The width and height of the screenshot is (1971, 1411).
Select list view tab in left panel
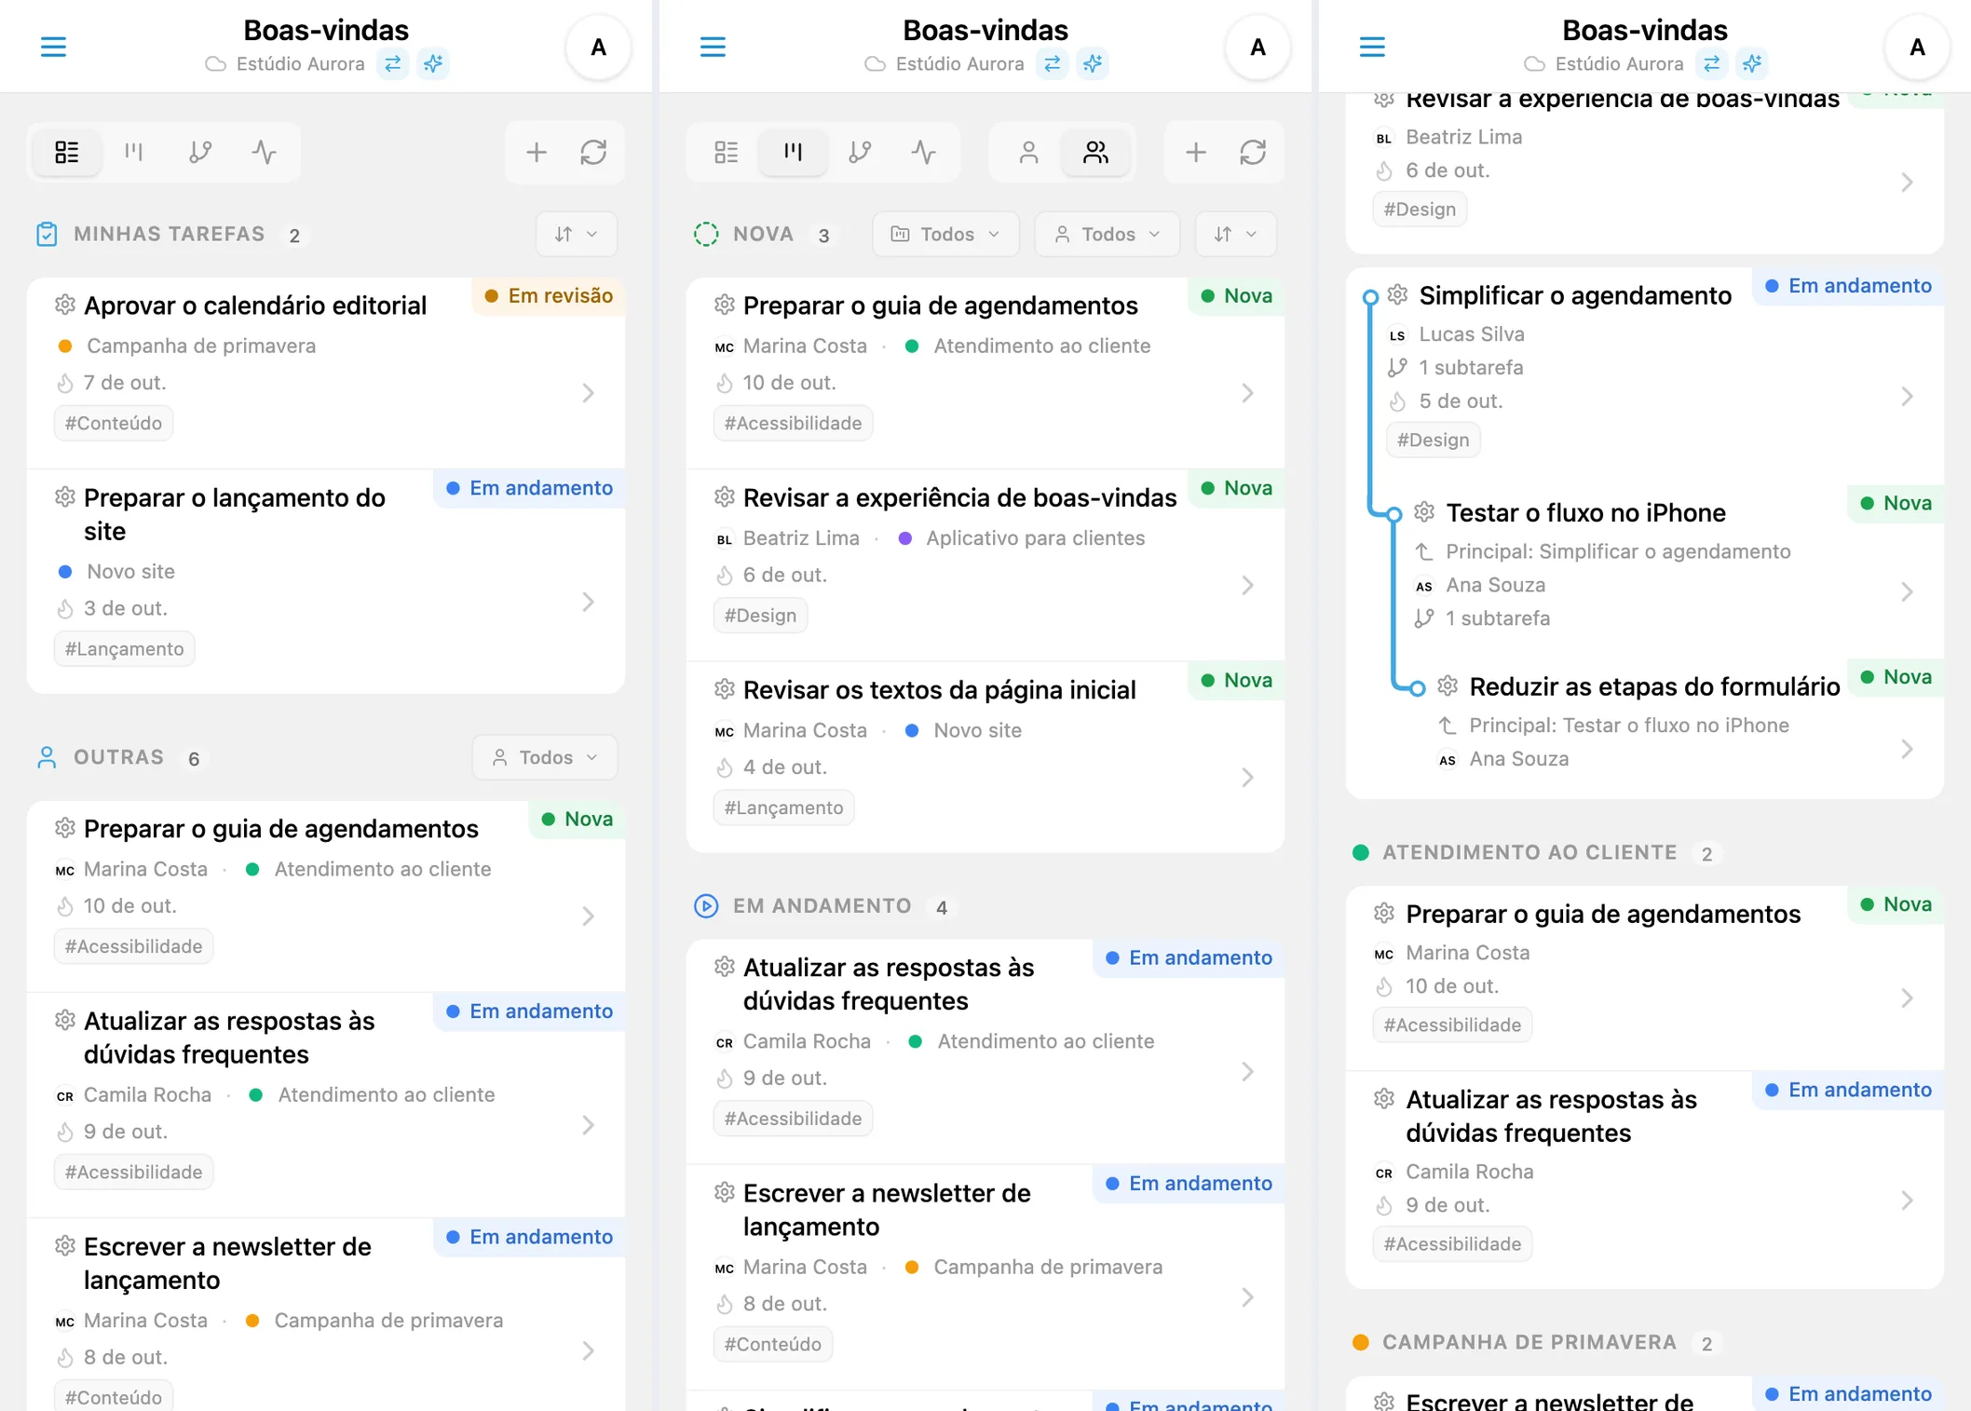tap(67, 152)
